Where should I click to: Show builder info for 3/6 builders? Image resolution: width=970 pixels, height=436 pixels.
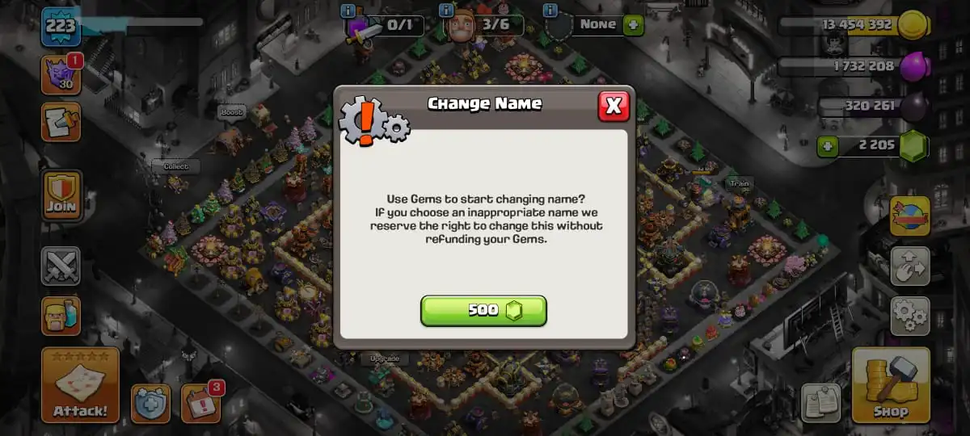point(445,10)
